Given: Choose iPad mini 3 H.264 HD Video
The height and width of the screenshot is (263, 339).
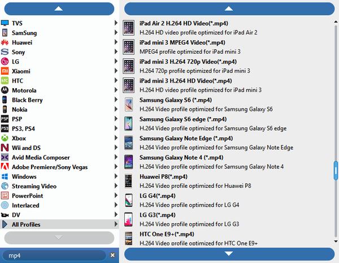Looking at the screenshot, I should pyautogui.click(x=227, y=85).
